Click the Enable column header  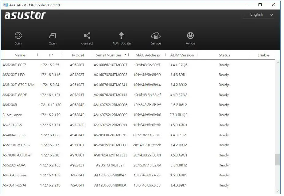263,55
